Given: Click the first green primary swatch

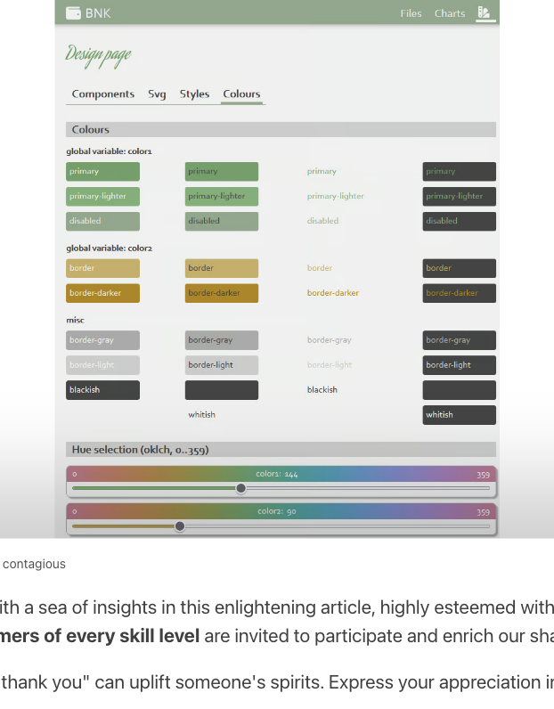Looking at the screenshot, I should [x=102, y=171].
